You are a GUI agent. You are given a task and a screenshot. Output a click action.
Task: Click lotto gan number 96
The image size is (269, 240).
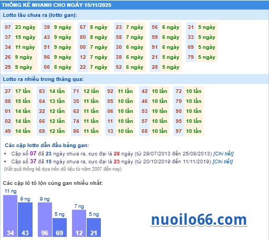(x=47, y=57)
